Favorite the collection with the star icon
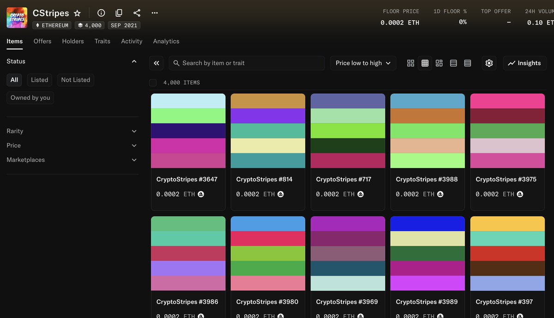 77,13
